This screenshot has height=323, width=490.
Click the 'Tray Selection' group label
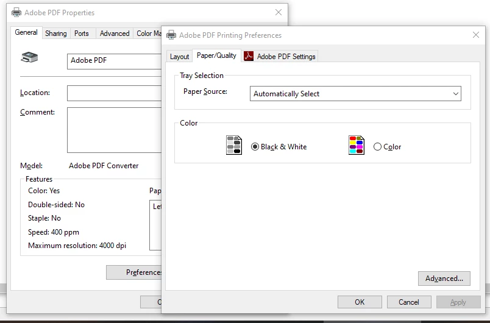(x=202, y=76)
